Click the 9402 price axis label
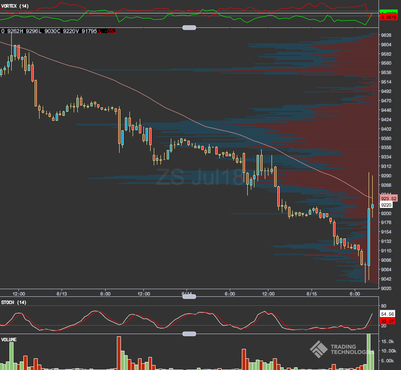 386,129
